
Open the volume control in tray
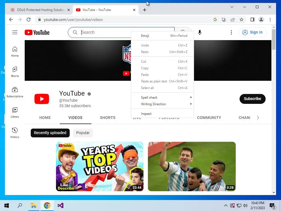[245, 206]
